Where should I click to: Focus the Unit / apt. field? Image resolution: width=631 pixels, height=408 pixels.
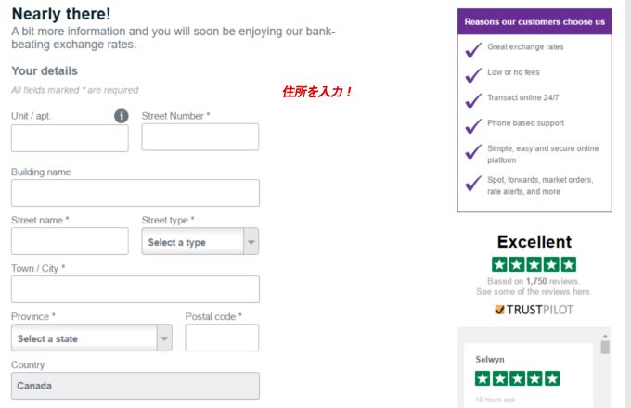pos(70,138)
